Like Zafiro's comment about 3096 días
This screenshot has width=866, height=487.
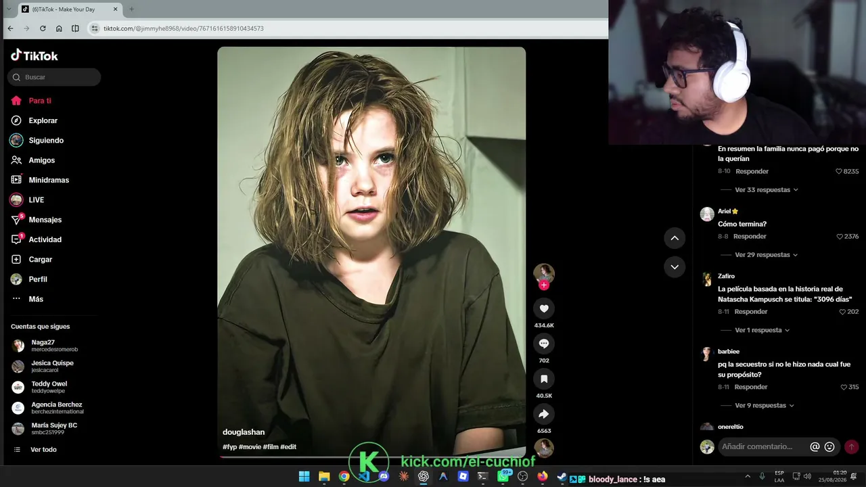842,312
